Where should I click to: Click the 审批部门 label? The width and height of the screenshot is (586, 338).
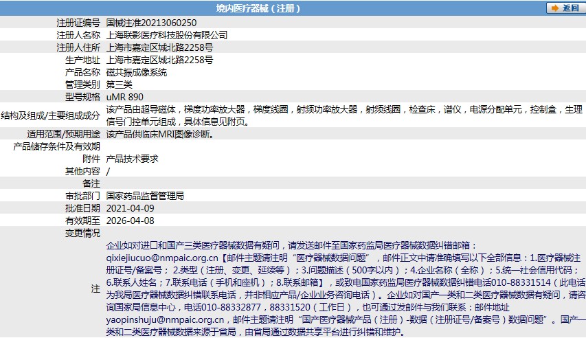[82, 196]
